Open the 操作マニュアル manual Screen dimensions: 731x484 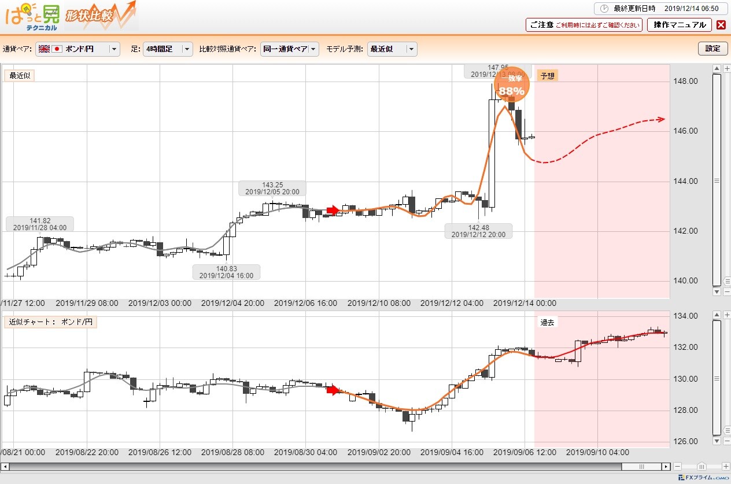click(679, 25)
